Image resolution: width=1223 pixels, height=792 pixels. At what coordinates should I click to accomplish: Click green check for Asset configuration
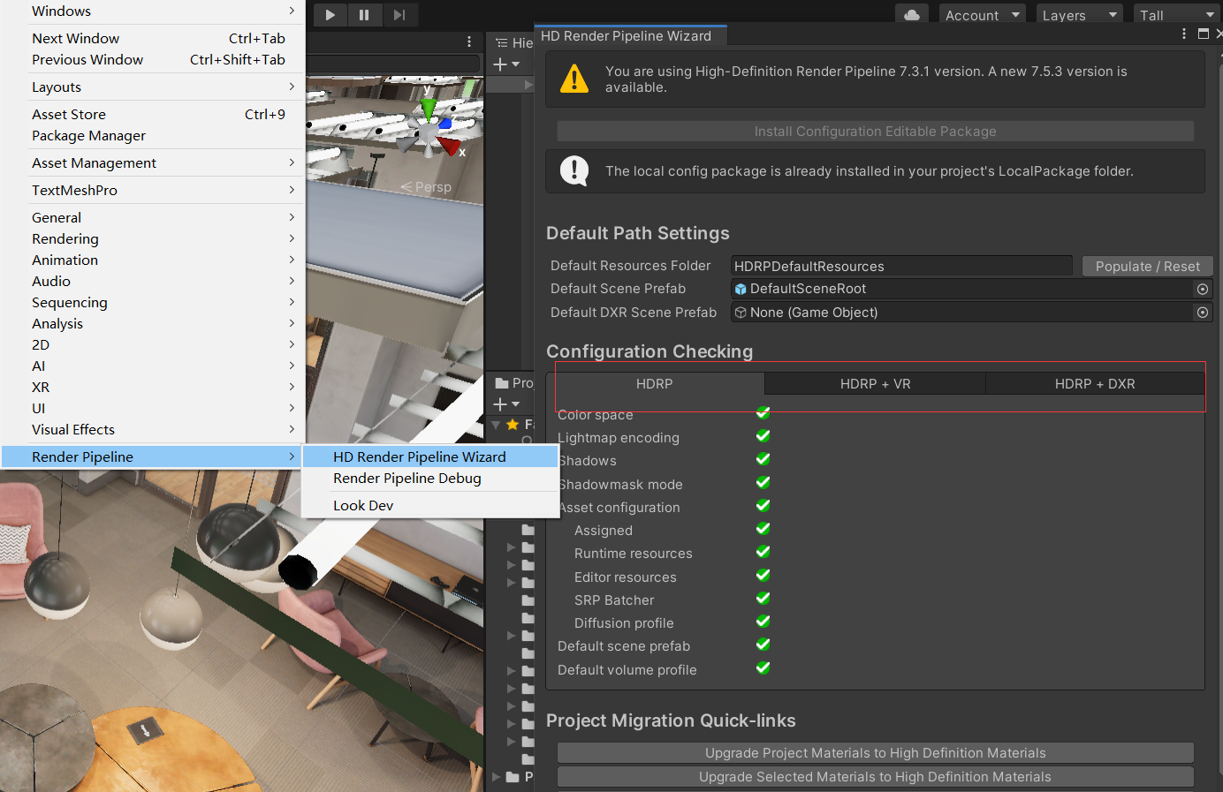[x=763, y=505]
